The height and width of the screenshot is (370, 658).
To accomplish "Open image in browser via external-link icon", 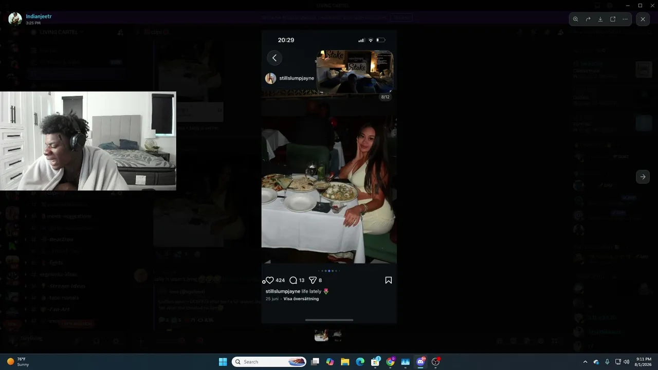I will click(x=613, y=19).
